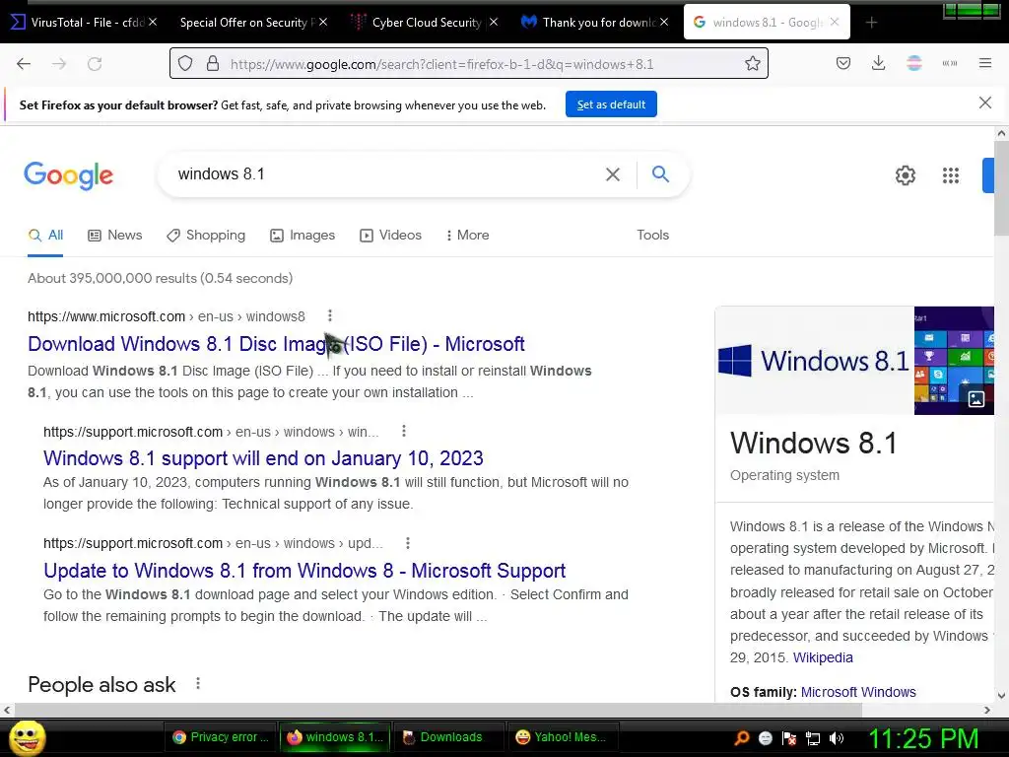1009x757 pixels.
Task: Click the orange magnifier tray icon
Action: coord(742,737)
